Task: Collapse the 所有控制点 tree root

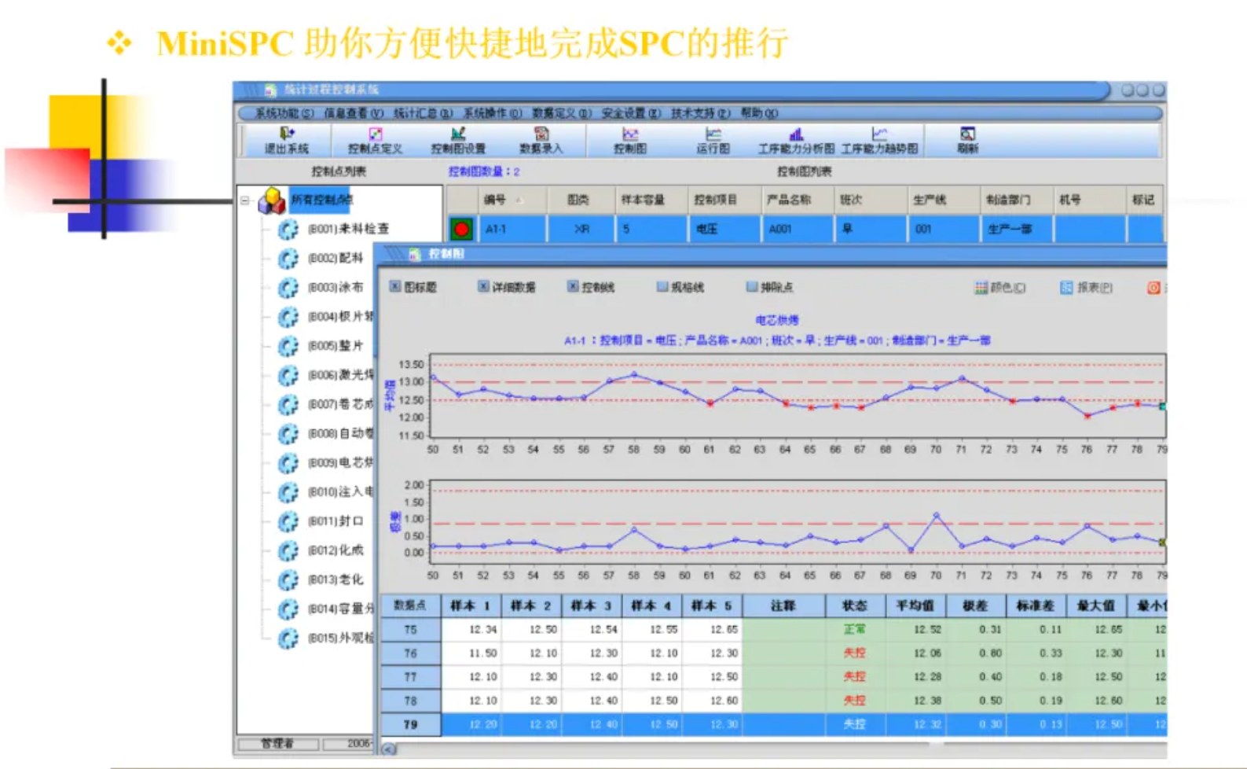Action: (x=245, y=201)
